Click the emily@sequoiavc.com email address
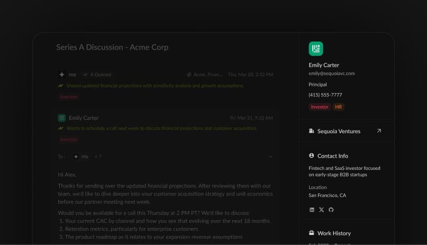This screenshot has height=245, width=427. (331, 73)
